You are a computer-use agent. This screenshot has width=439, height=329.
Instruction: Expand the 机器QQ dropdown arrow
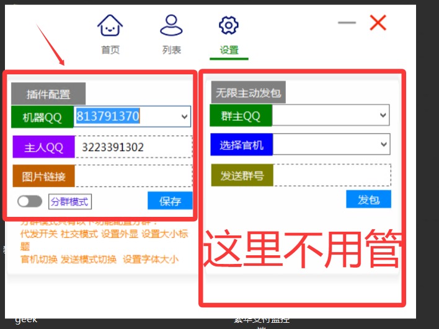184,116
